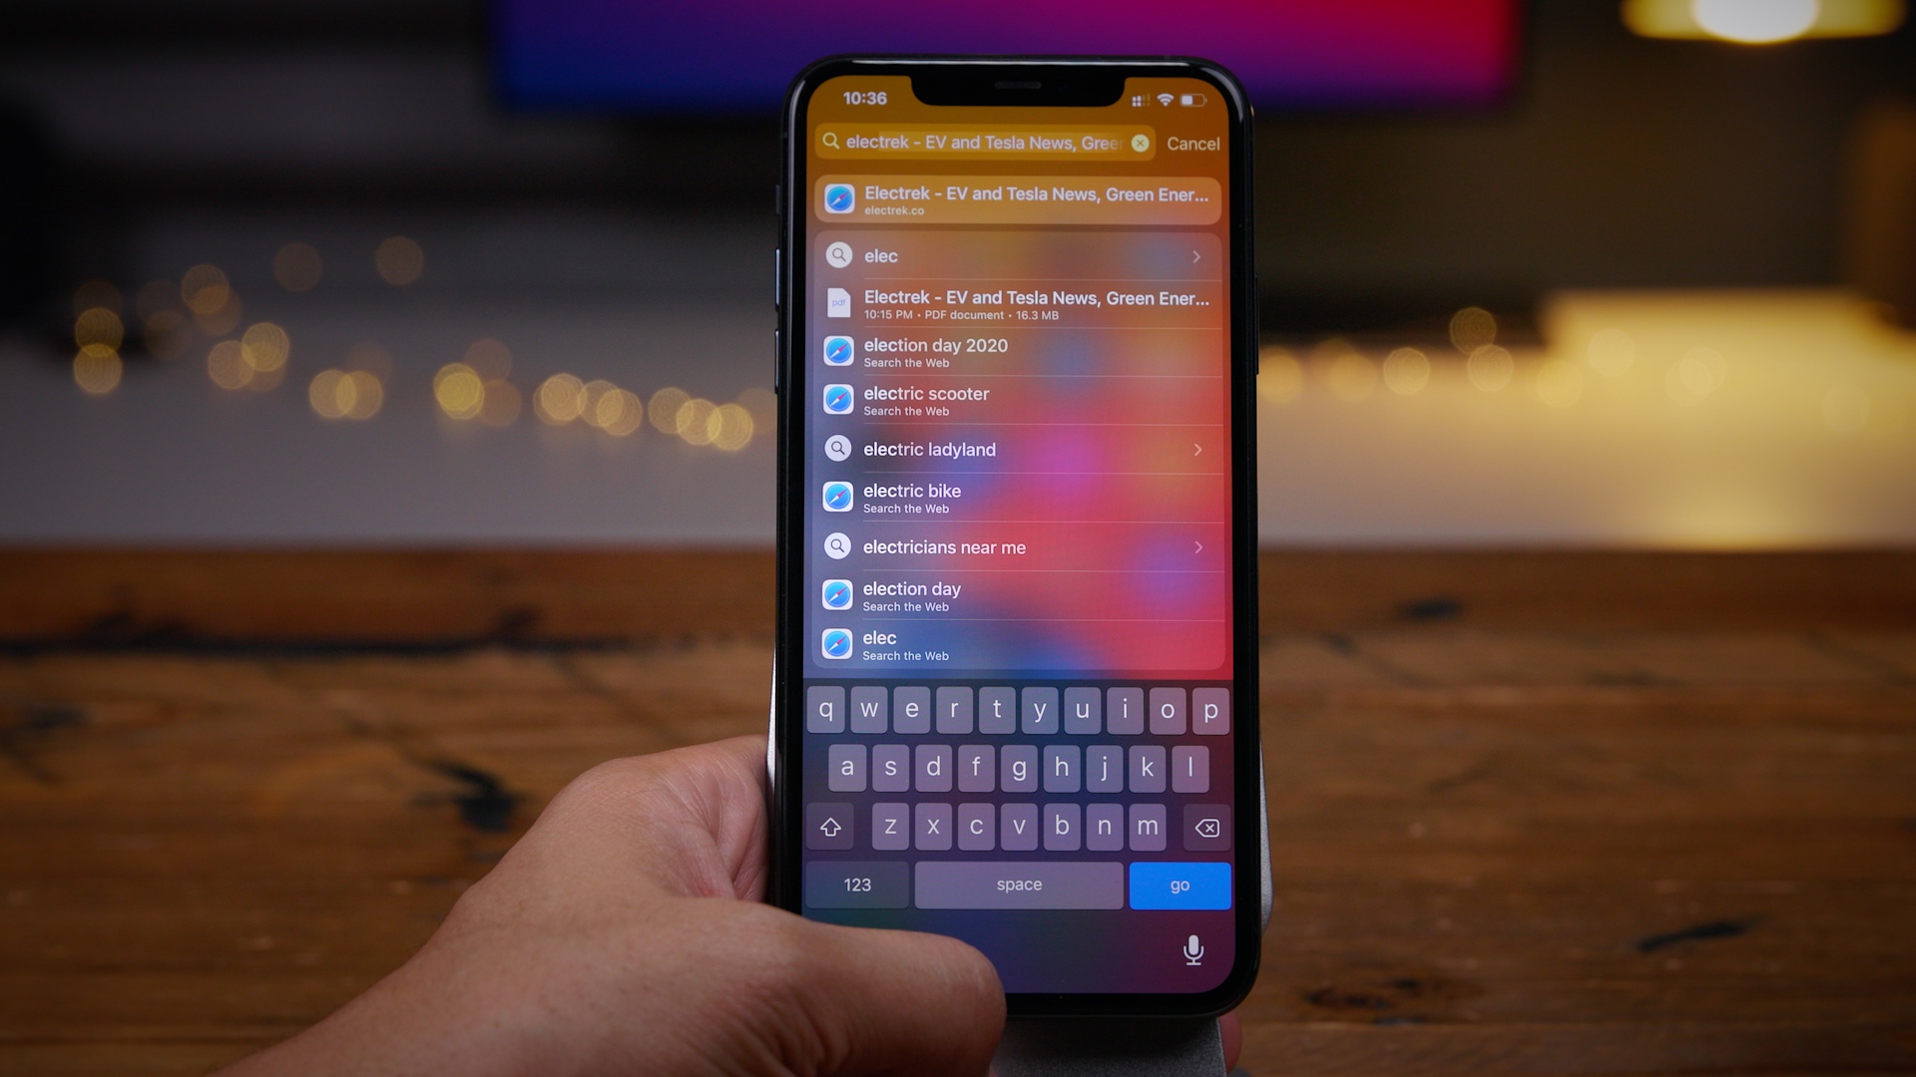Screen dimensions: 1916x1077
Task: Tap the Safari browser icon for Electrek
Action: pos(837,201)
